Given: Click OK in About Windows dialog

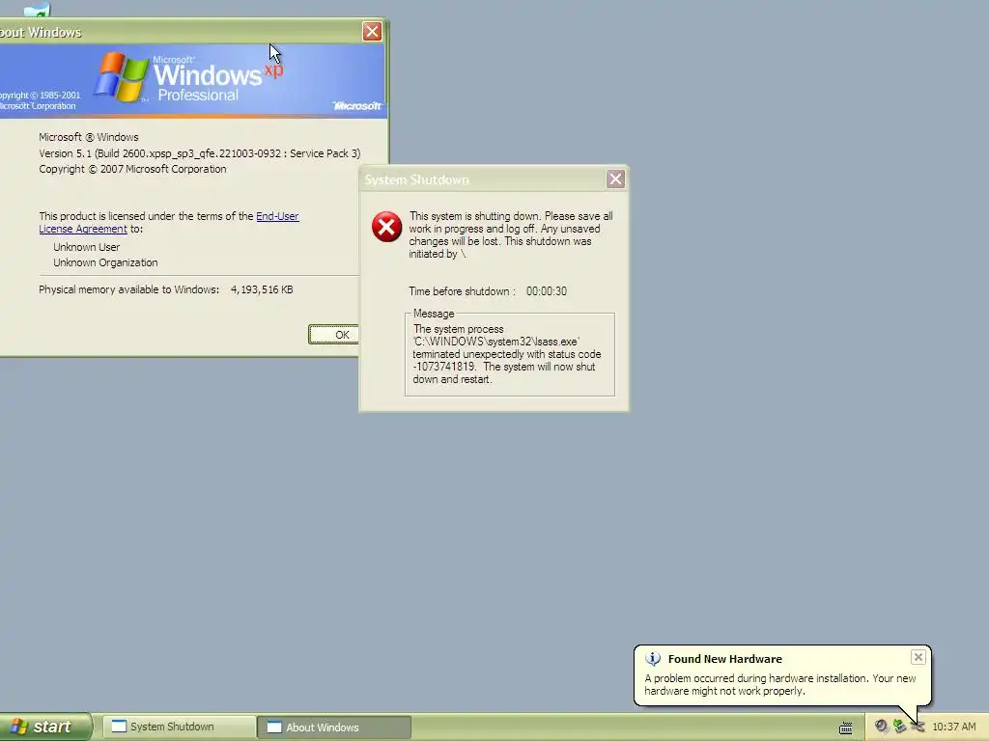Looking at the screenshot, I should (x=334, y=335).
